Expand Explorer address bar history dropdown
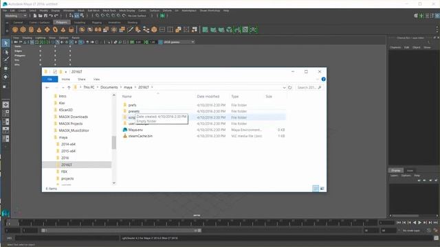The height and width of the screenshot is (247, 440). click(284, 87)
